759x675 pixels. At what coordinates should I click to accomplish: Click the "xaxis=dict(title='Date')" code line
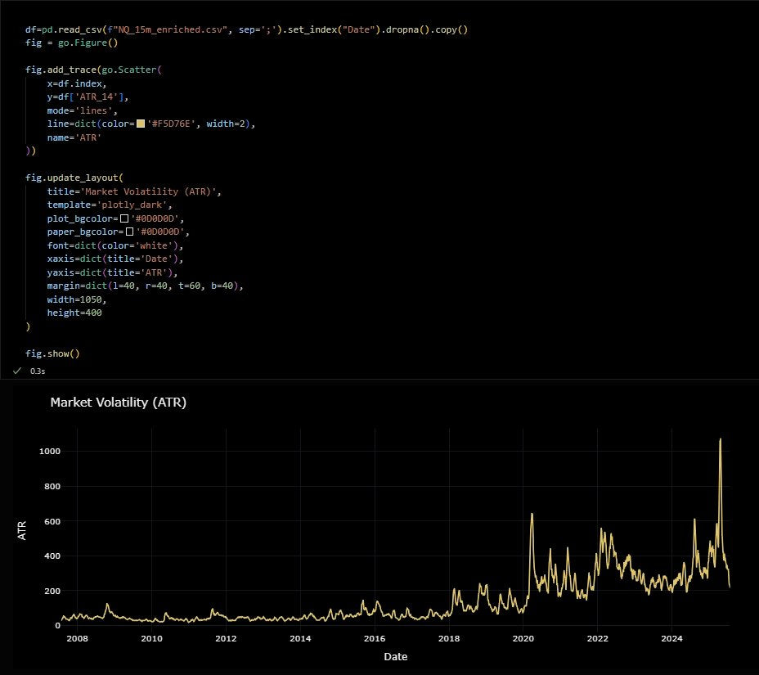pyautogui.click(x=115, y=259)
